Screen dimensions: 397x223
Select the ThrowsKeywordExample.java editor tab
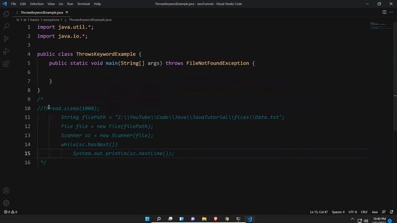42,12
